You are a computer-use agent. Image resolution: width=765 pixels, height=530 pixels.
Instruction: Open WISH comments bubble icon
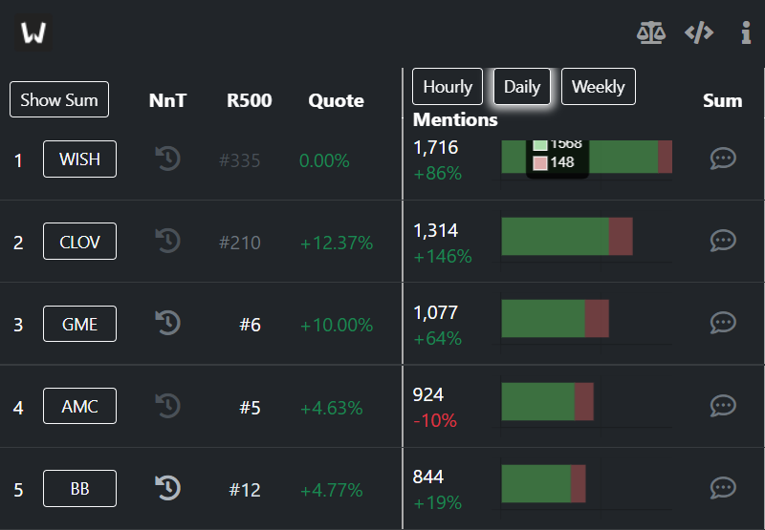click(x=723, y=159)
